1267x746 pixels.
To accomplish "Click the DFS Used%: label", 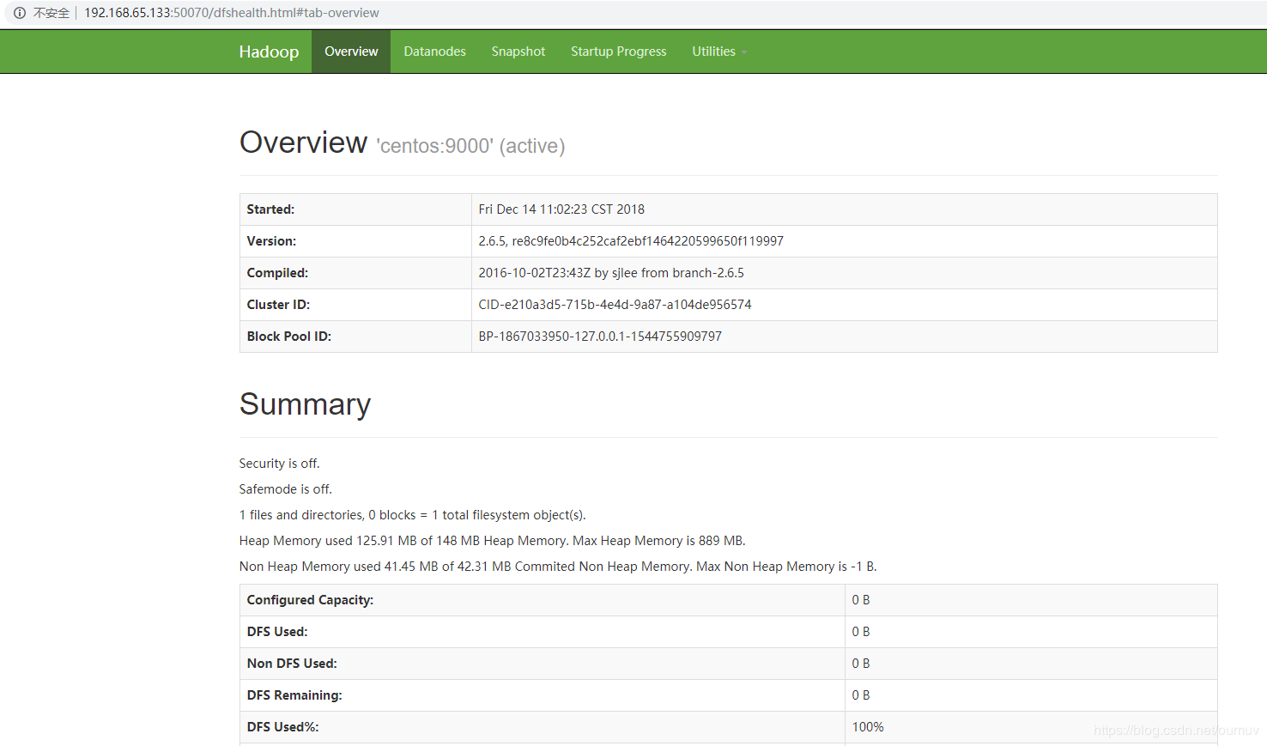I will (283, 727).
